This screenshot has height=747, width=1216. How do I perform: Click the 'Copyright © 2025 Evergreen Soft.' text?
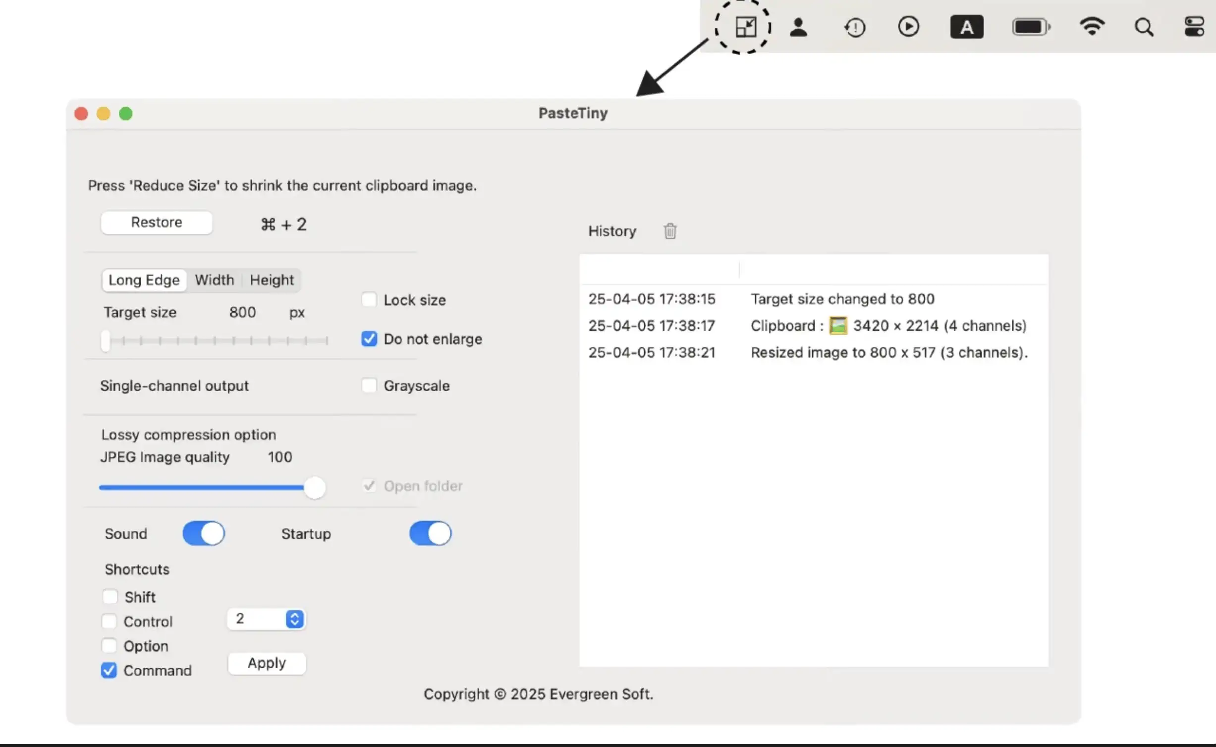coord(538,694)
